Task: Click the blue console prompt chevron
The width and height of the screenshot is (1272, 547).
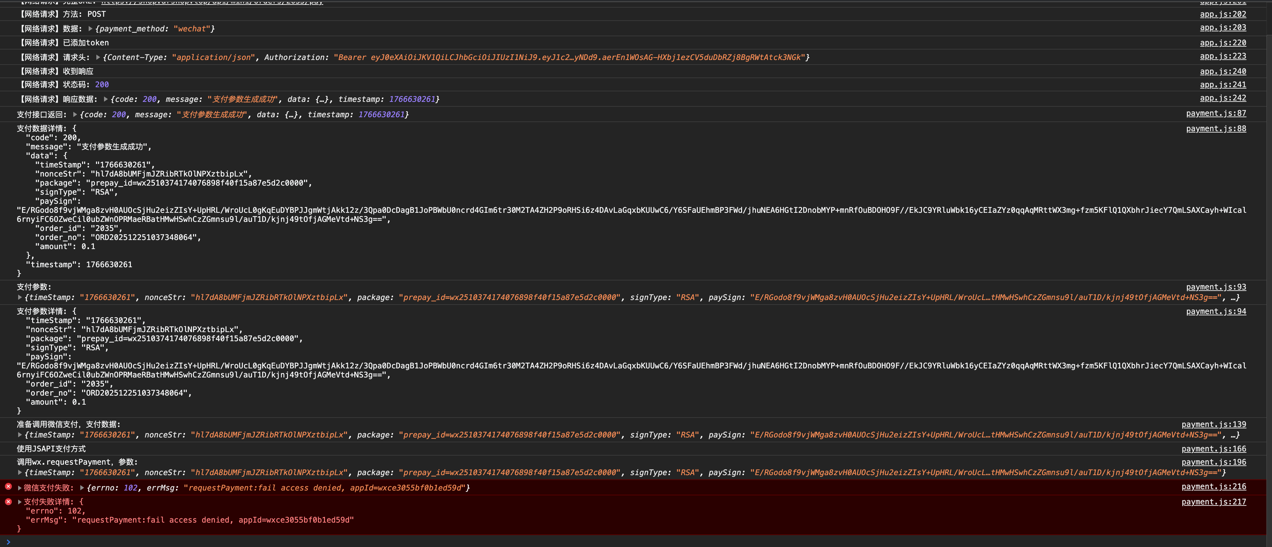Action: pos(8,541)
